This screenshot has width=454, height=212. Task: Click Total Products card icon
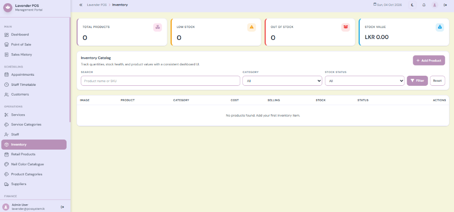[157, 27]
